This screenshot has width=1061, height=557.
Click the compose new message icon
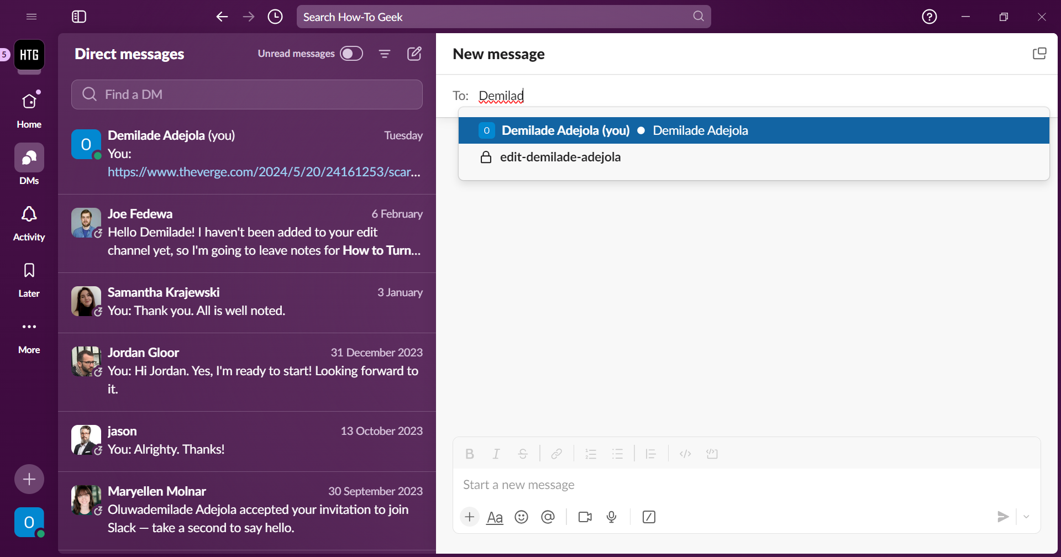[x=414, y=54]
